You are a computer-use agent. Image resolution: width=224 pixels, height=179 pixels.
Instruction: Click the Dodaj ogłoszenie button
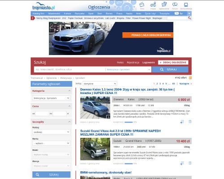coord(173,63)
